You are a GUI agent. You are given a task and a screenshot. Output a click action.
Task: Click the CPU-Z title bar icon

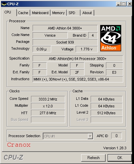4,4
